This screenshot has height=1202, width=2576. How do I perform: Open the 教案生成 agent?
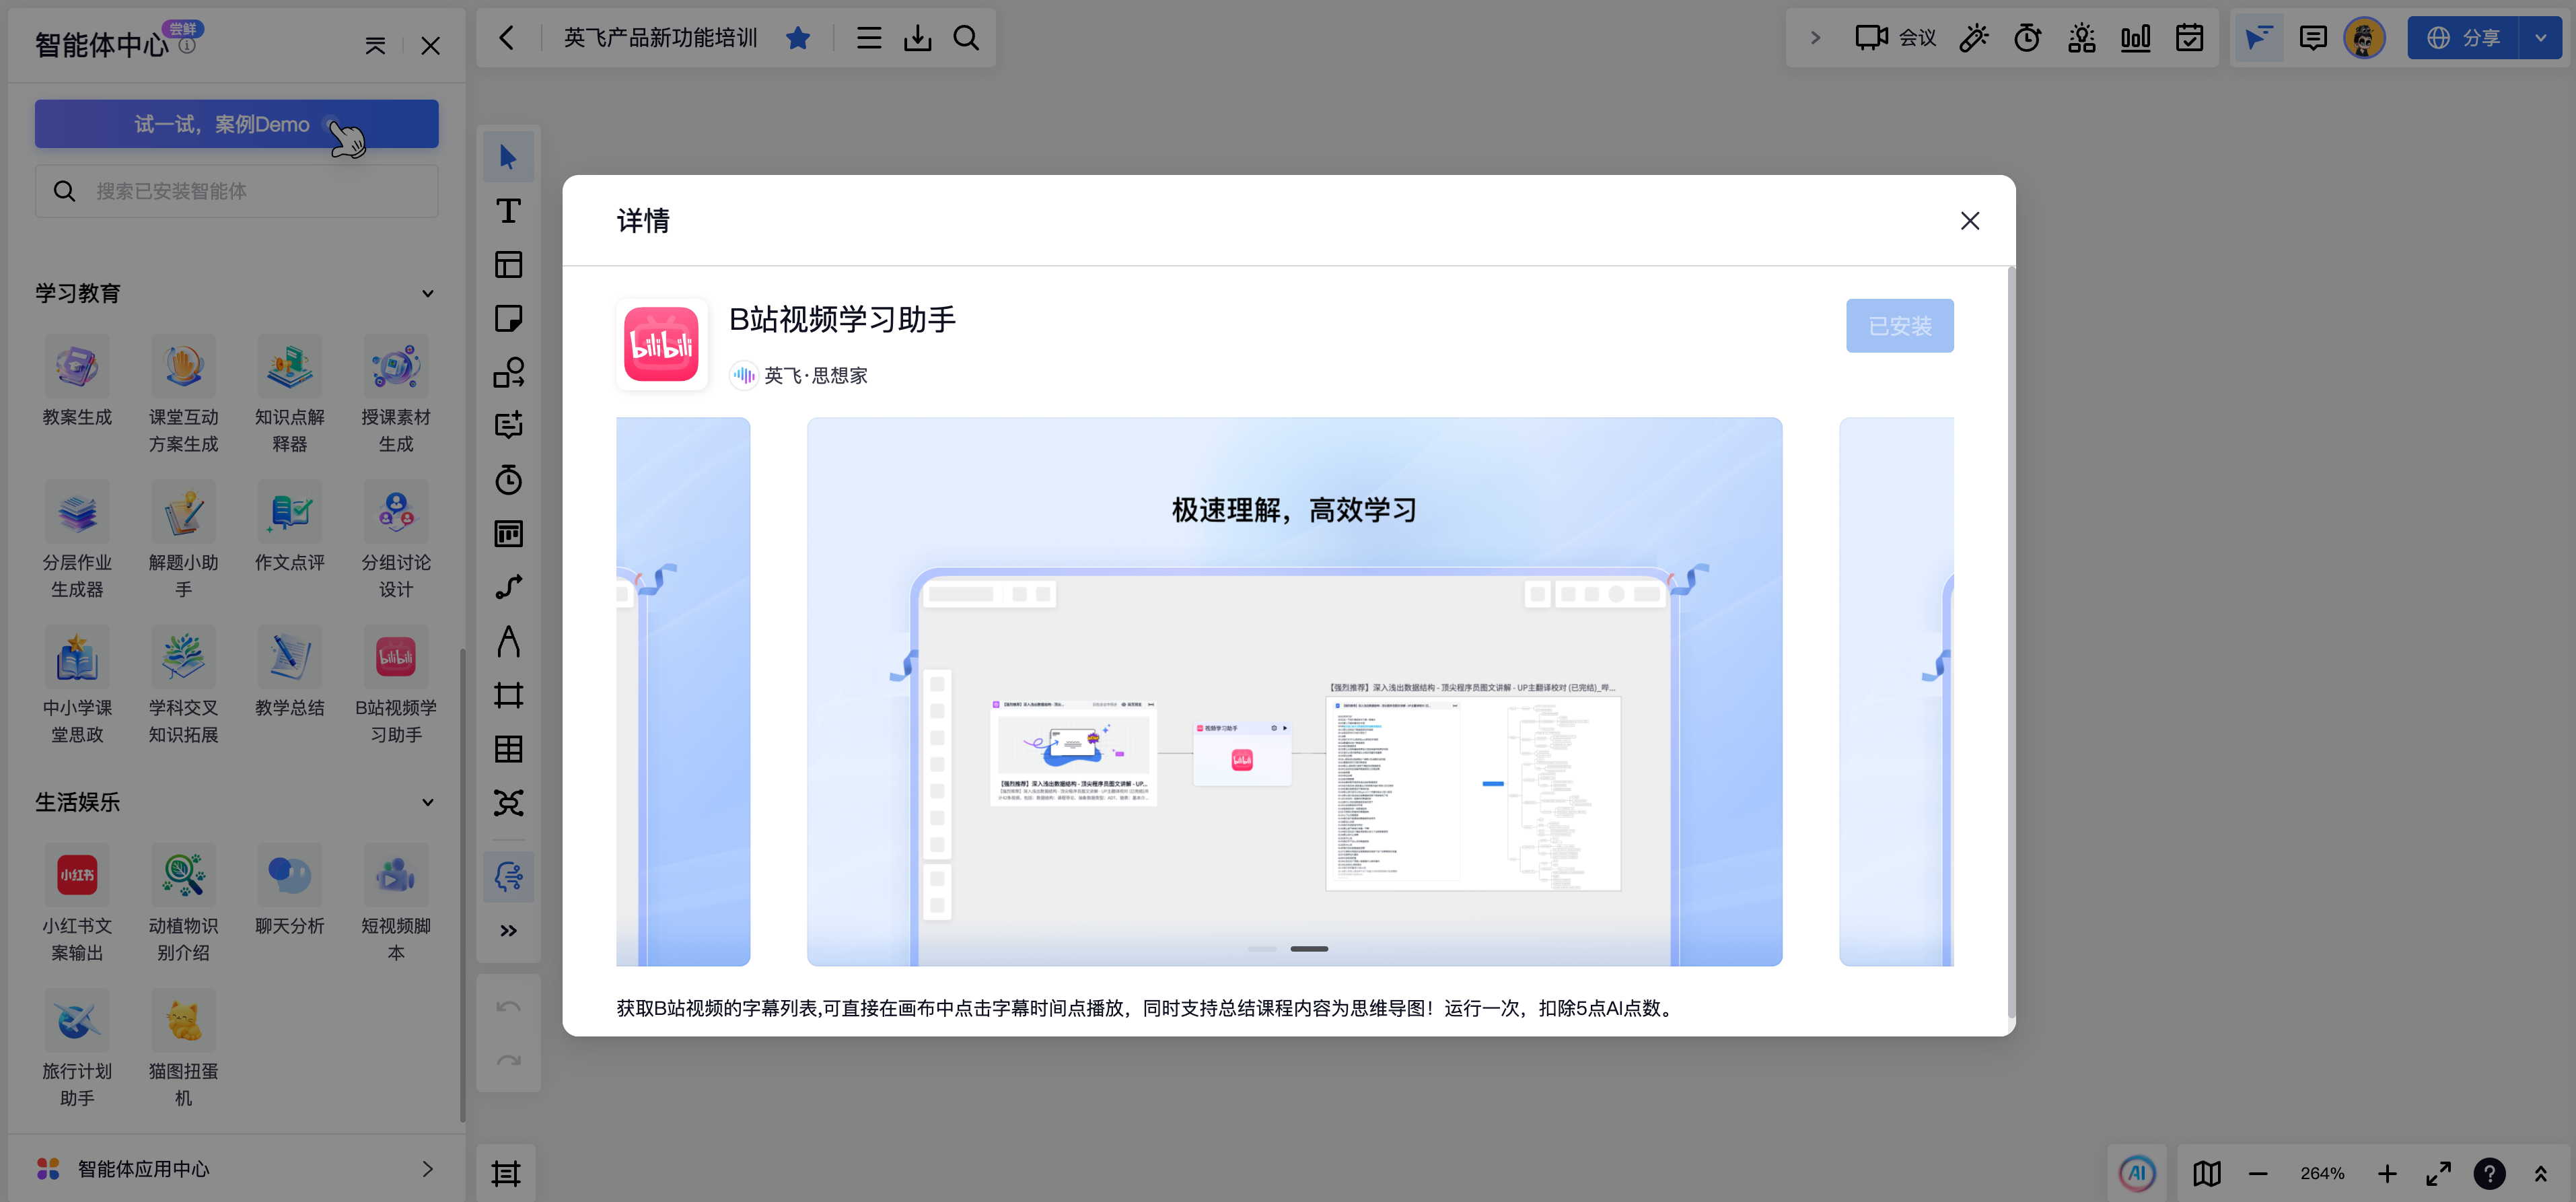[x=77, y=381]
